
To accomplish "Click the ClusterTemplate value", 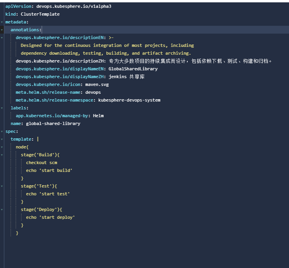I will (x=40, y=14).
